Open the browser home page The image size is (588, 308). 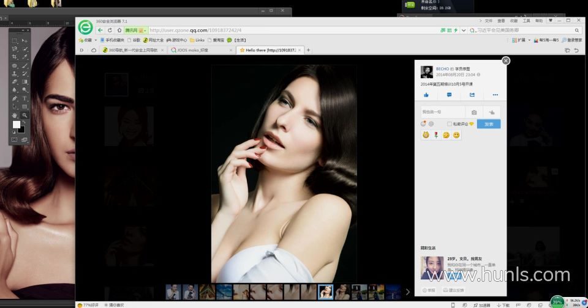119,31
